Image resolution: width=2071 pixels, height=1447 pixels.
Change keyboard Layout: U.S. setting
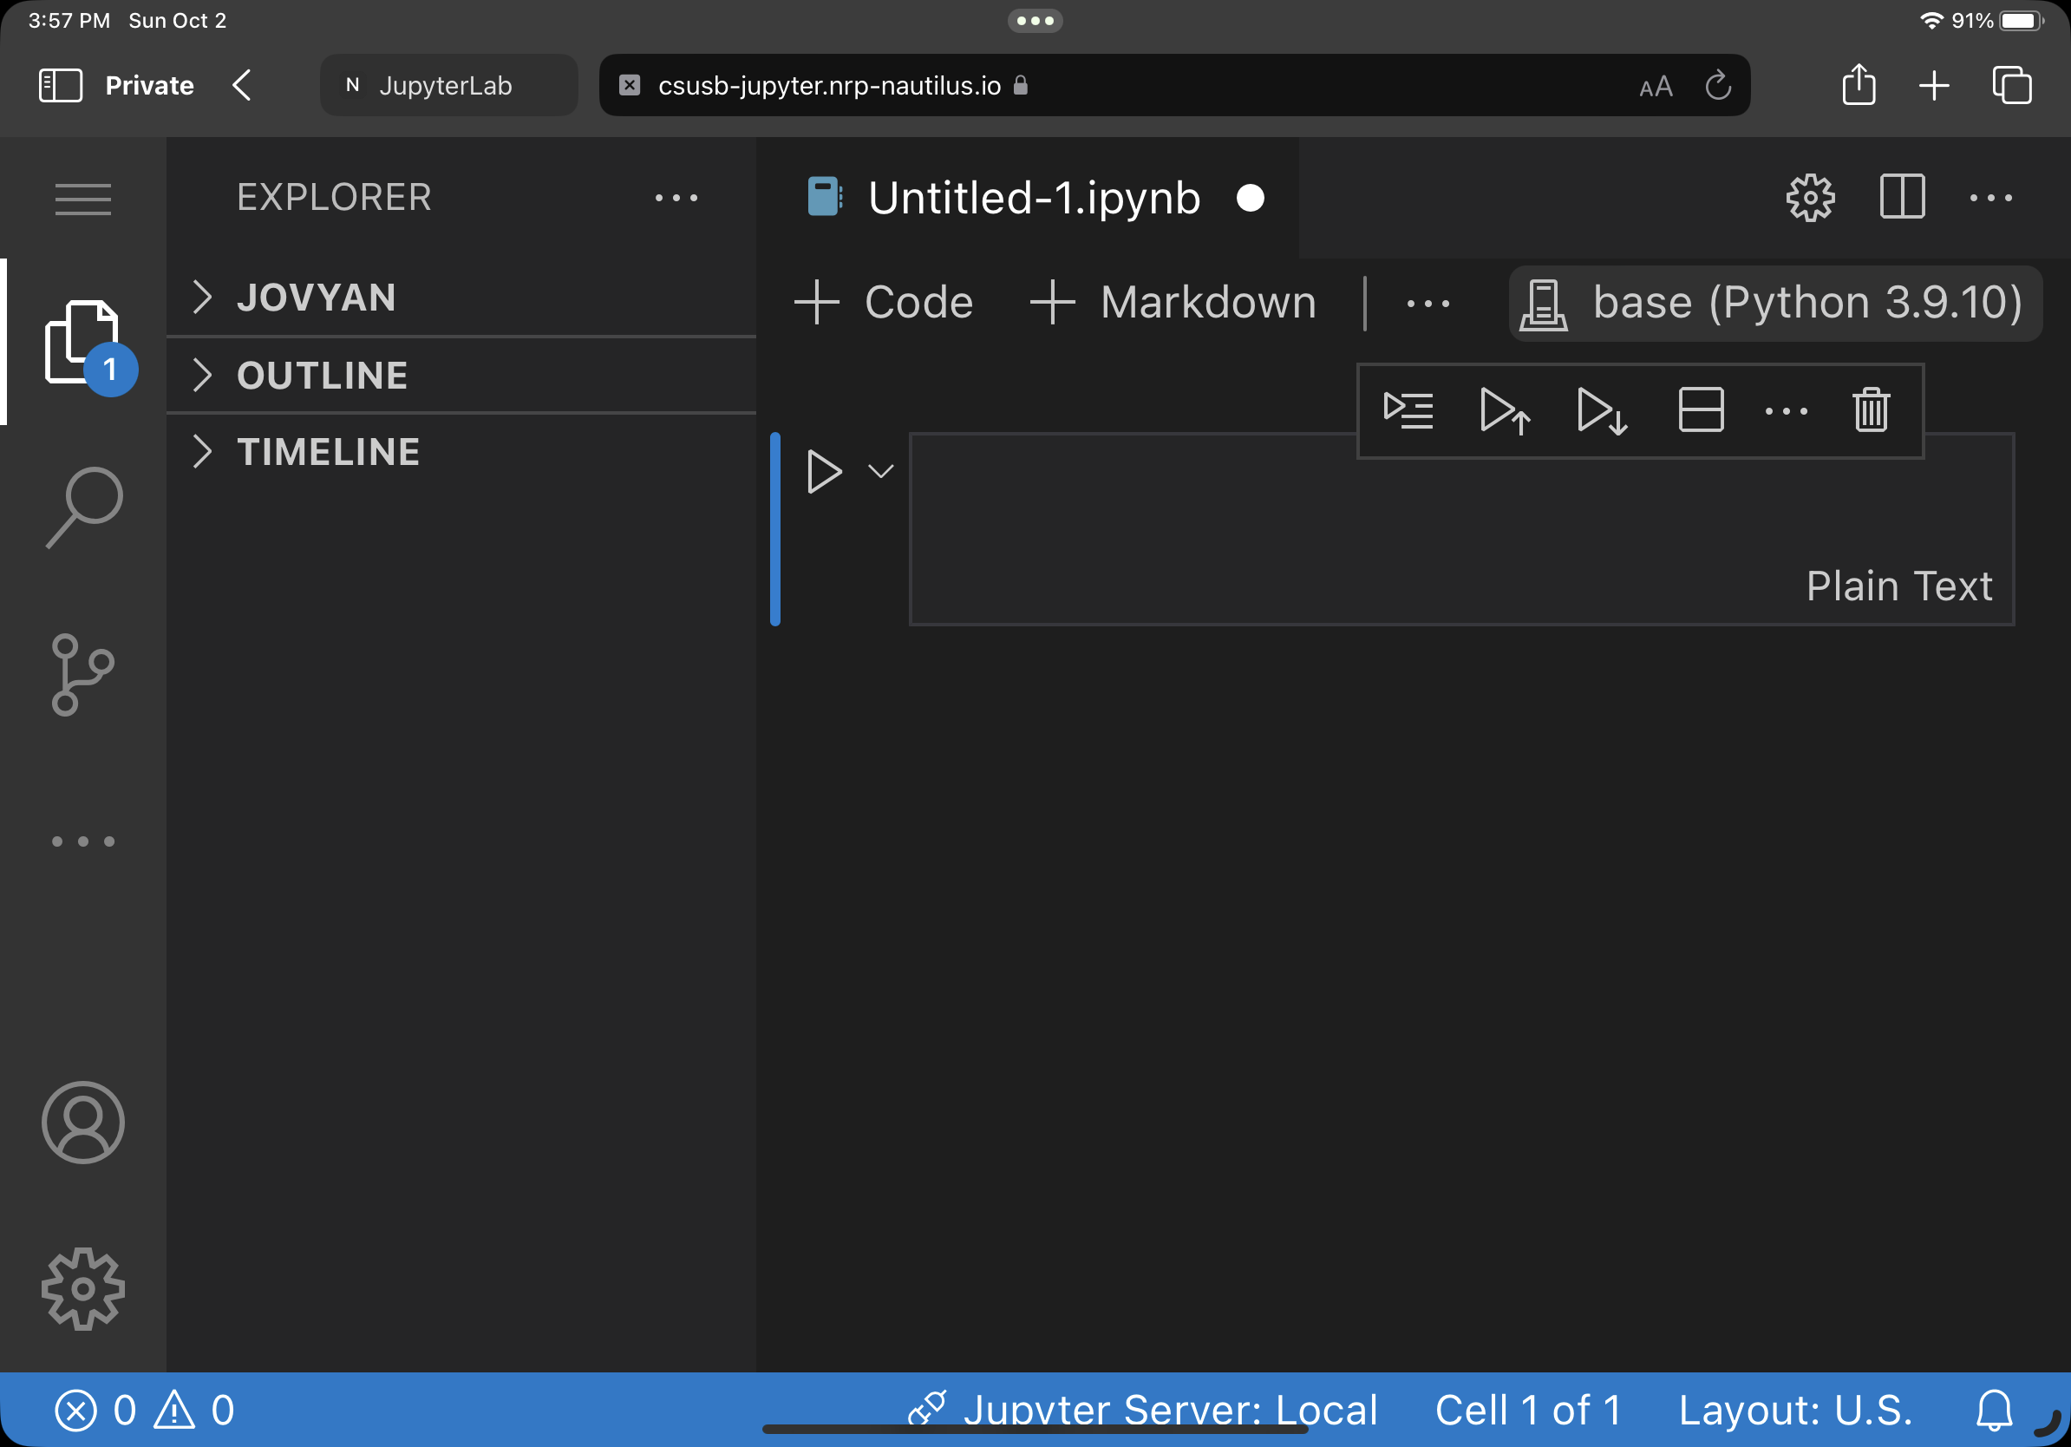click(1795, 1410)
